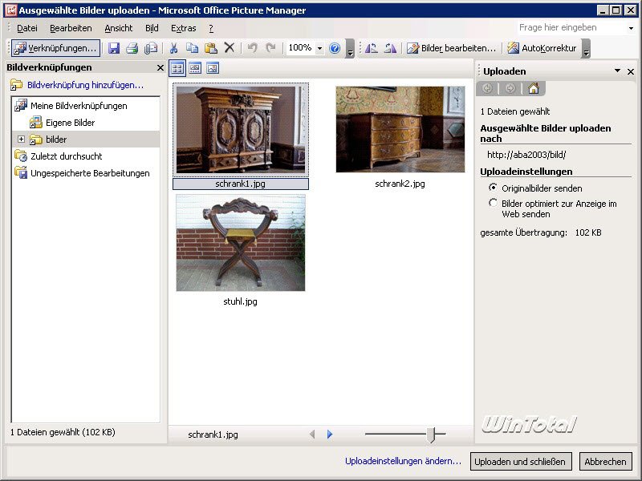Viewport: 642px width, 481px height.
Task: Click the Print toolbar icon
Action: point(132,48)
